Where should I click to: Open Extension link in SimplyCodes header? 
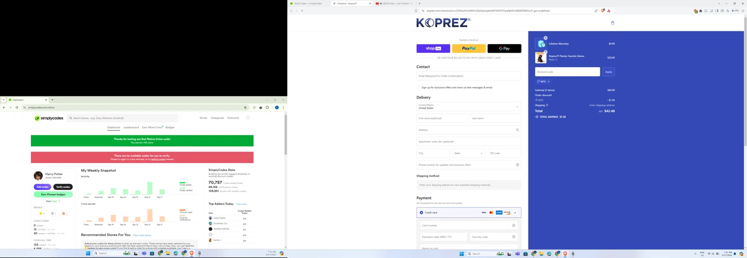coord(233,118)
